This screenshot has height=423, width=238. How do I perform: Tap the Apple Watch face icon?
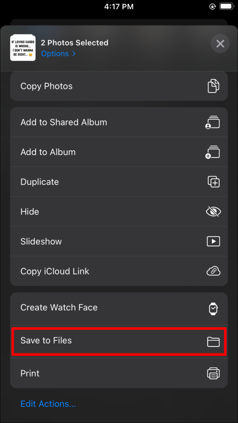pyautogui.click(x=213, y=308)
